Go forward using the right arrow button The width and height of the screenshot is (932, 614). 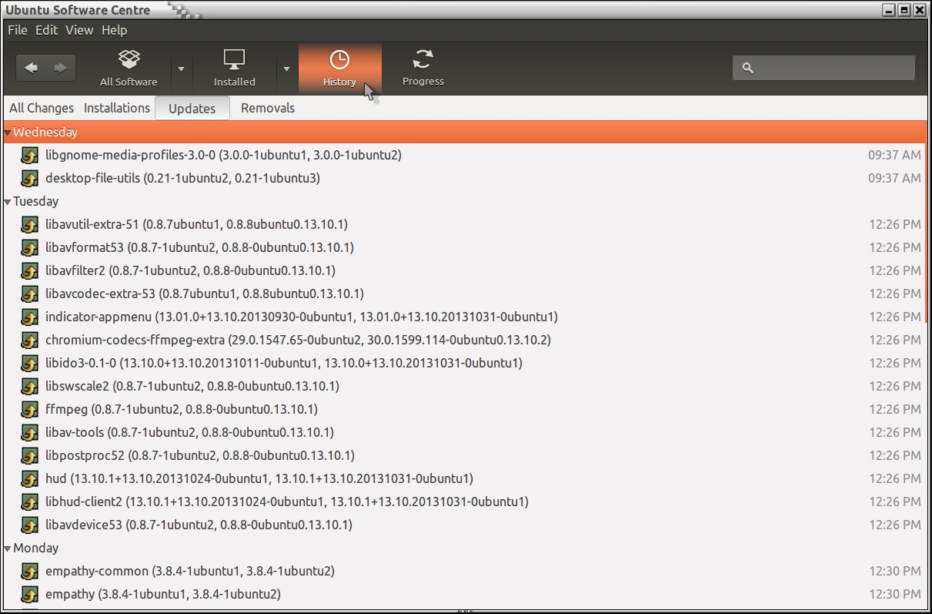click(60, 68)
